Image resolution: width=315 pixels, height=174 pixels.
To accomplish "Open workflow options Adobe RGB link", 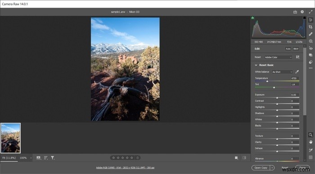I will click(x=125, y=168).
